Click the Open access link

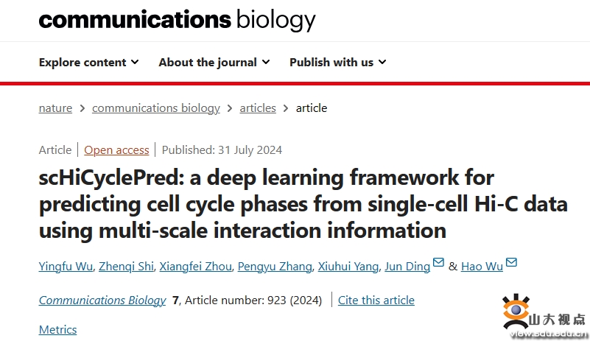tap(116, 150)
